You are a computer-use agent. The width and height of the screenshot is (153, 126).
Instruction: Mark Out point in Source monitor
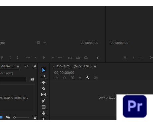[17, 58]
